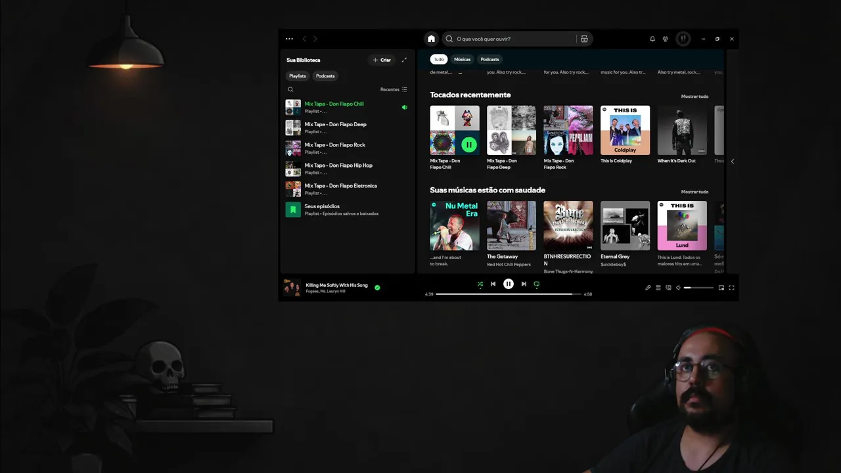Enter full screen mode
Image resolution: width=841 pixels, height=473 pixels.
point(731,288)
